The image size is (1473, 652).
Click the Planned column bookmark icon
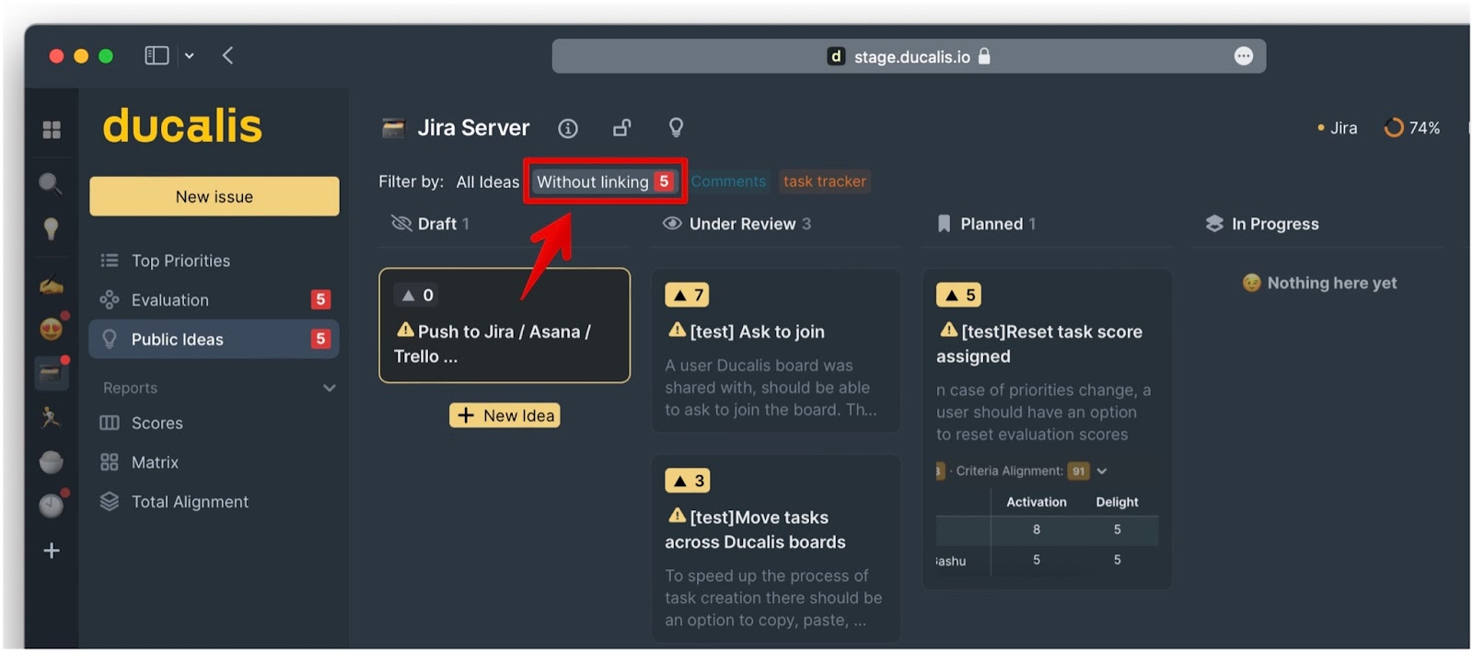pos(944,224)
